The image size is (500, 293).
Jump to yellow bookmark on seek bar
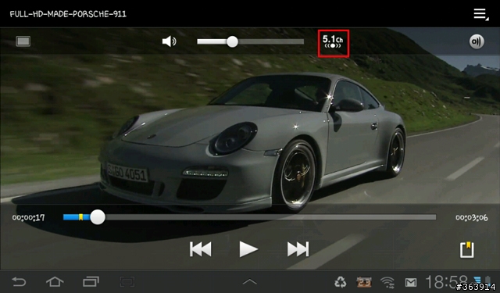point(81,217)
